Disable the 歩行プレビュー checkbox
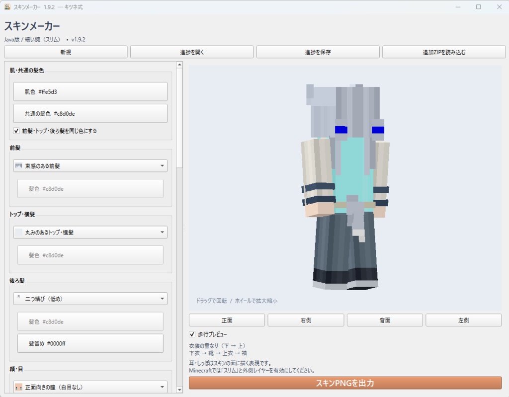509x397 pixels. [x=192, y=334]
